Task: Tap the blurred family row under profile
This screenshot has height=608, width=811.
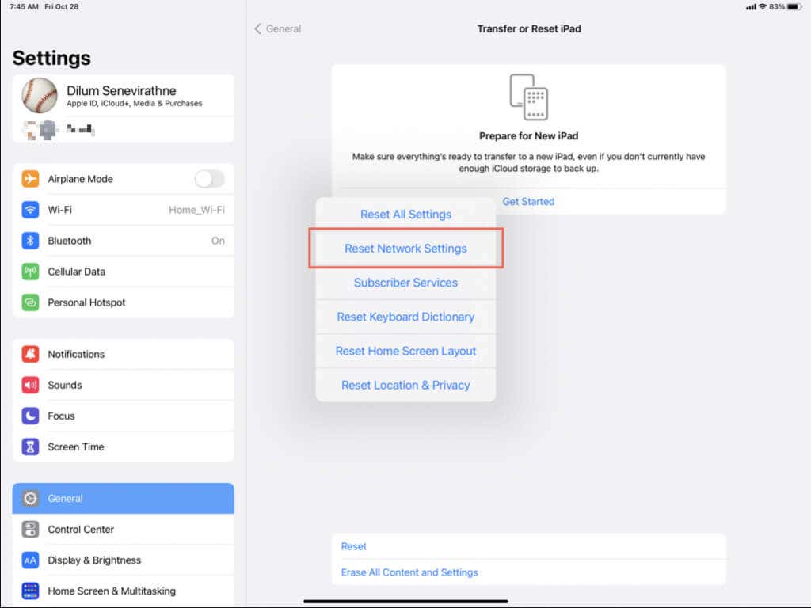Action: (123, 129)
